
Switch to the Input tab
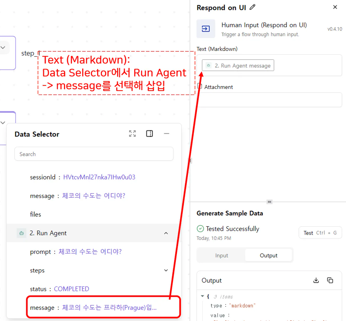222,255
